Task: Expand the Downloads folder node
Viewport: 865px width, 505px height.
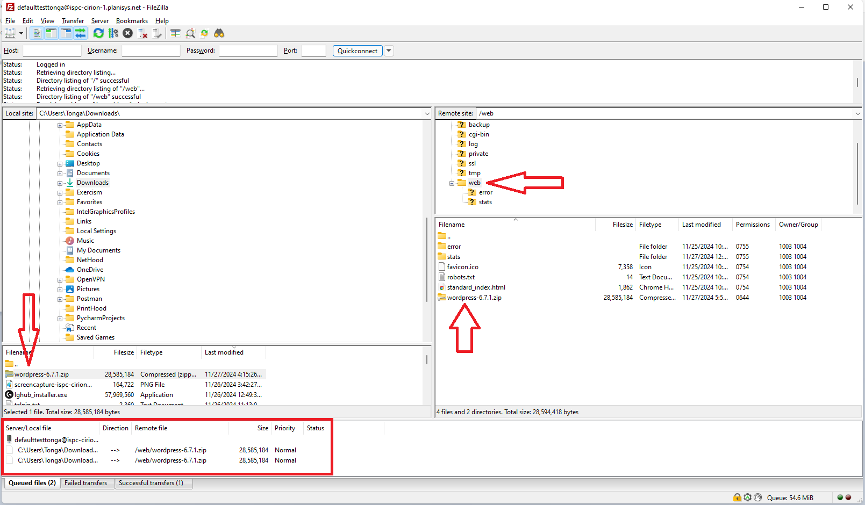Action: point(60,183)
